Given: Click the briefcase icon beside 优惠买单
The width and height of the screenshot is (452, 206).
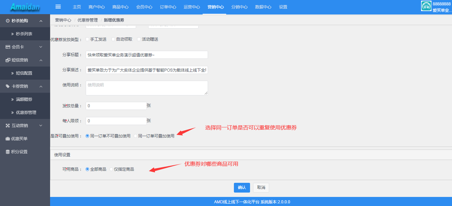Looking at the screenshot, I should (8, 139).
